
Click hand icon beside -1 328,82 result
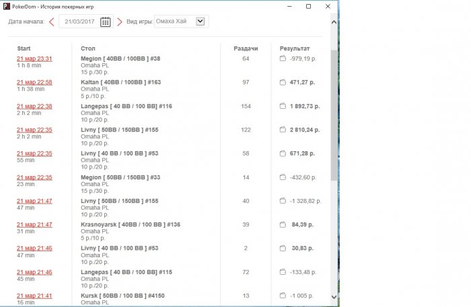click(283, 201)
